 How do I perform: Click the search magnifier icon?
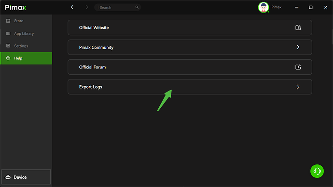[x=137, y=7]
